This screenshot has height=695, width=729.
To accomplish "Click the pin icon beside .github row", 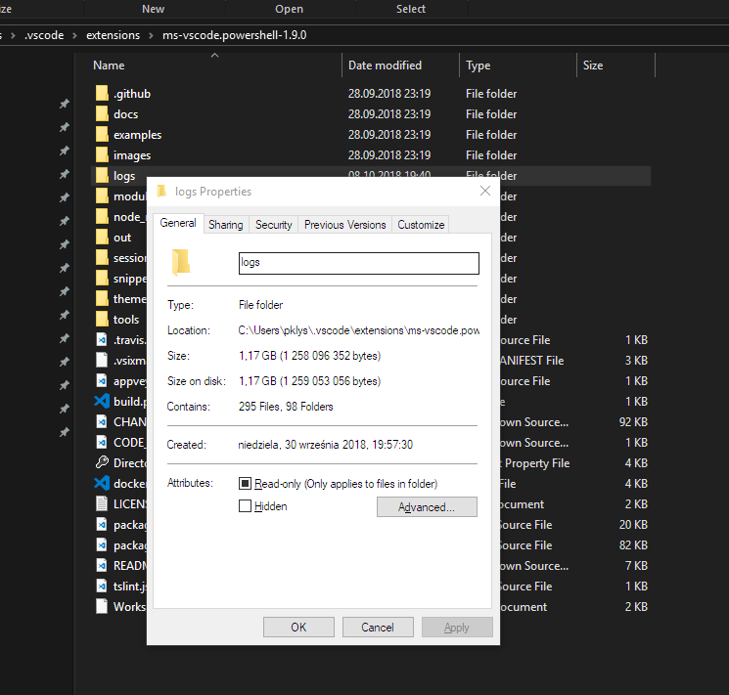I will (65, 104).
